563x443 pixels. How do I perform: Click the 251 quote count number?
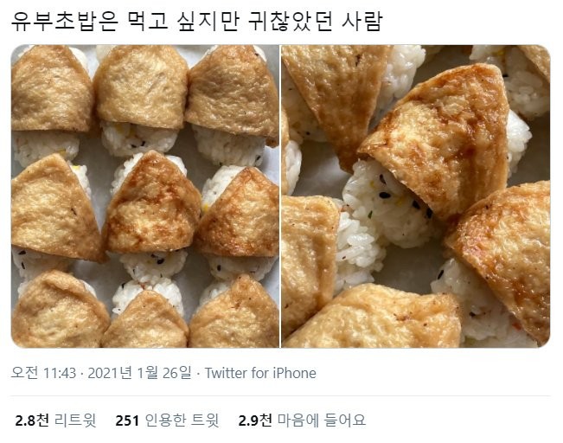(x=127, y=420)
